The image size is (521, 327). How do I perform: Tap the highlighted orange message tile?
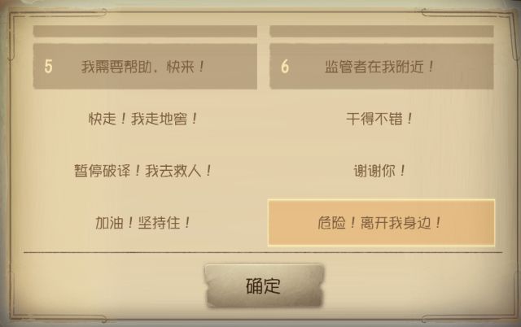(381, 223)
